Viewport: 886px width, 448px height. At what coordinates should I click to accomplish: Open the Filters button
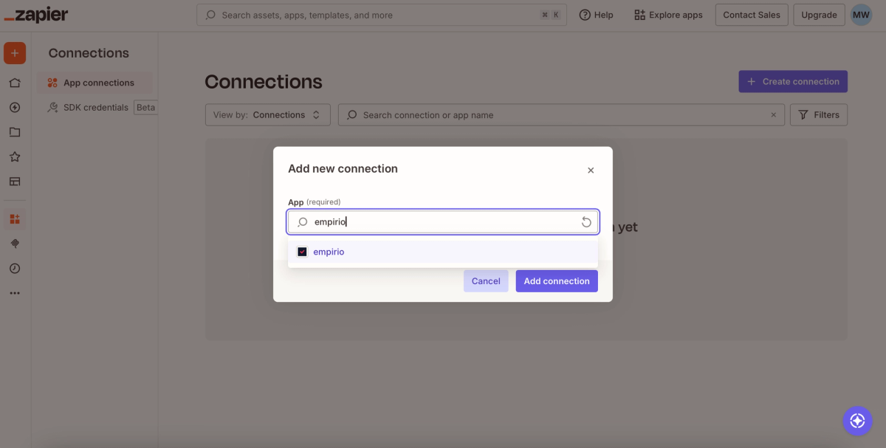tap(819, 115)
